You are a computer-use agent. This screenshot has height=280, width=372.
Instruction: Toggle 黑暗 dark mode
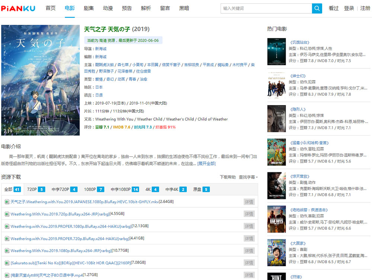(184, 8)
